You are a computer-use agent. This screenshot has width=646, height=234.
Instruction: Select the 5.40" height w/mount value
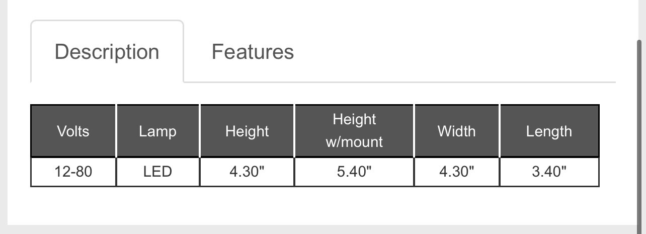tap(354, 172)
